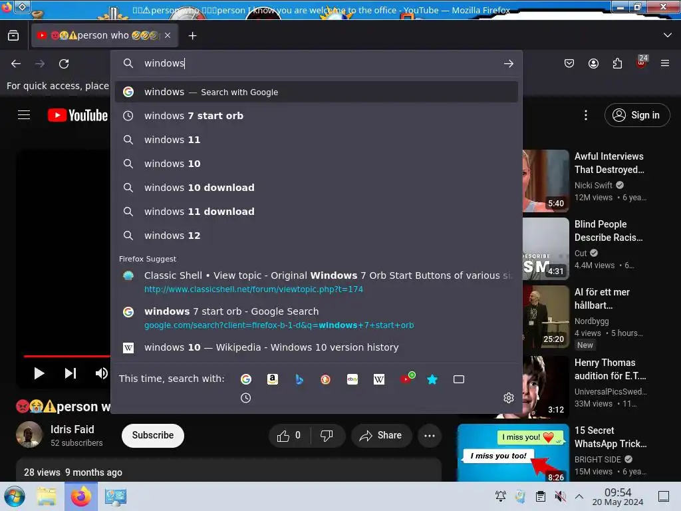
Task: Close the YouTube browser tab
Action: tap(168, 36)
